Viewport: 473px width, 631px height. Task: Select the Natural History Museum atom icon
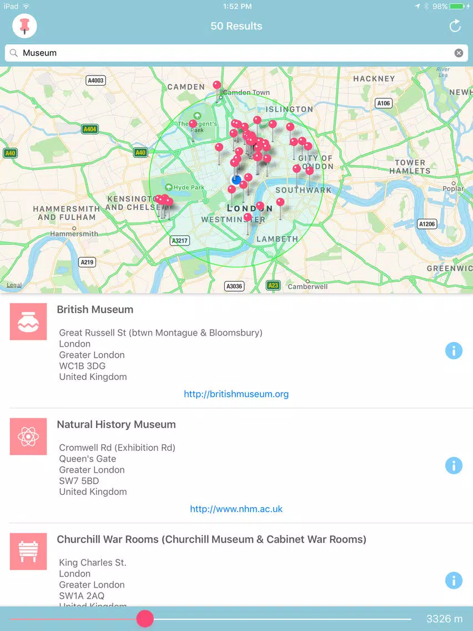pos(28,437)
